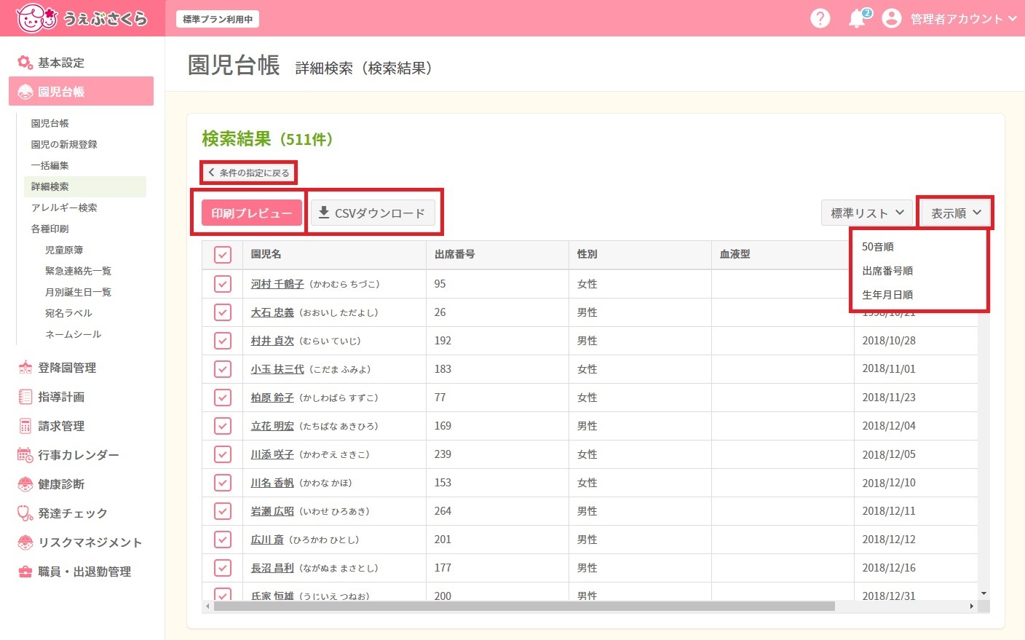This screenshot has height=640, width=1025.
Task: Click the 発達チェック stethoscope icon
Action: click(x=25, y=513)
